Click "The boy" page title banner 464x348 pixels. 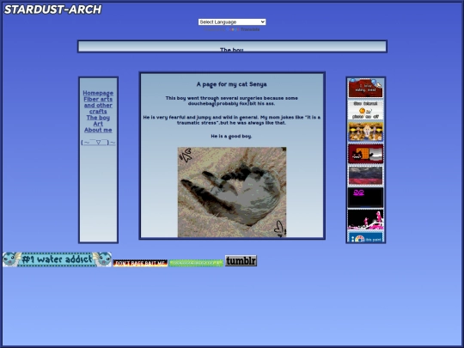[232, 46]
